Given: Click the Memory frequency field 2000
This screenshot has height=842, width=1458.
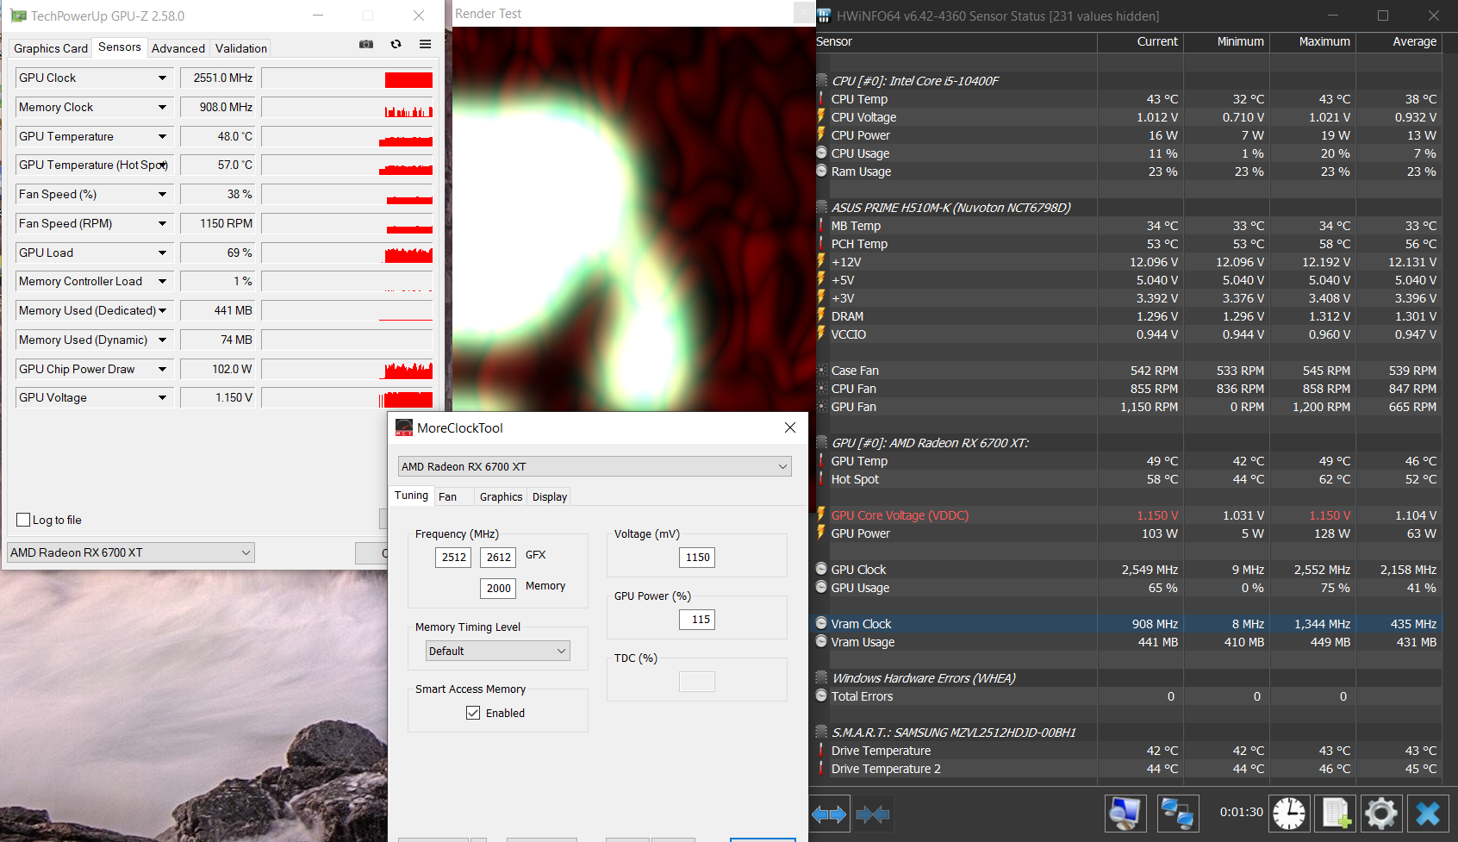Looking at the screenshot, I should pyautogui.click(x=498, y=589).
